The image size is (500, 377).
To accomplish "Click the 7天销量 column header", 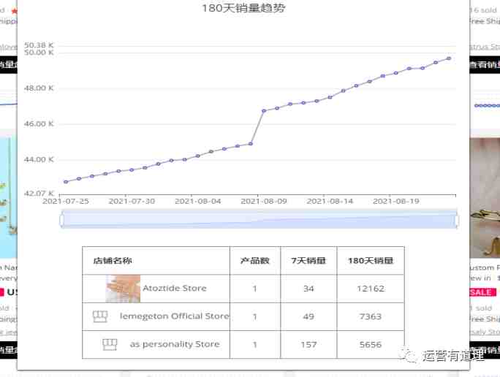I will pos(308,261).
